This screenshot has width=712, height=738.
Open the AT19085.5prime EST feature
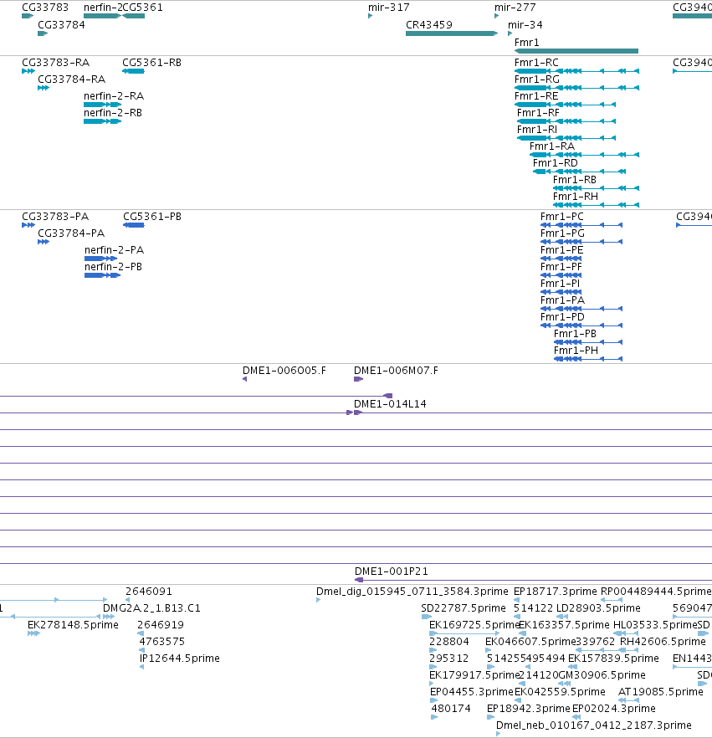point(628,700)
